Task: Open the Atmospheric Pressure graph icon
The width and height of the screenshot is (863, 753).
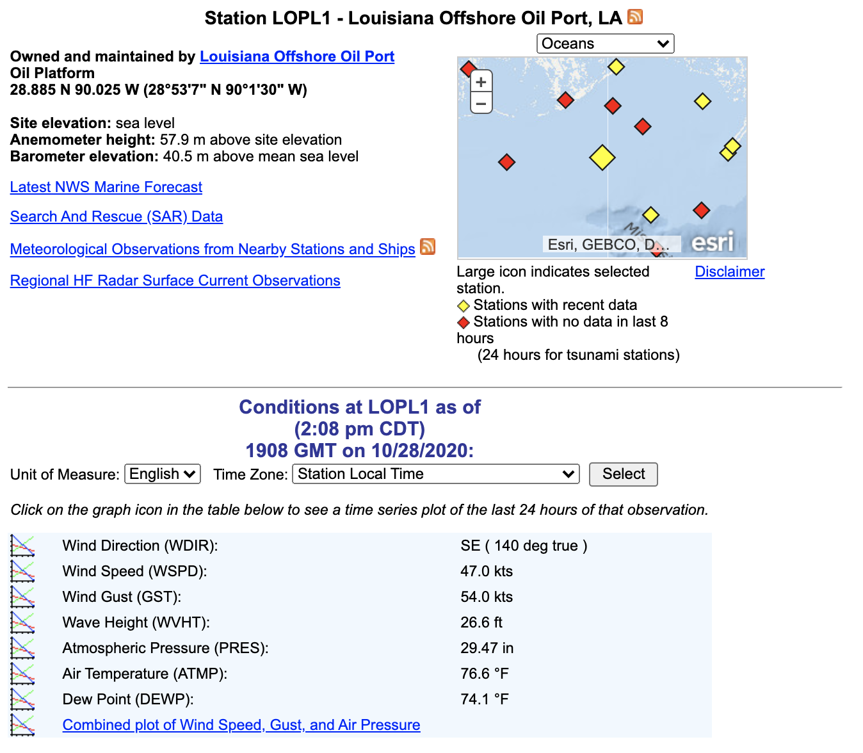Action: [22, 648]
